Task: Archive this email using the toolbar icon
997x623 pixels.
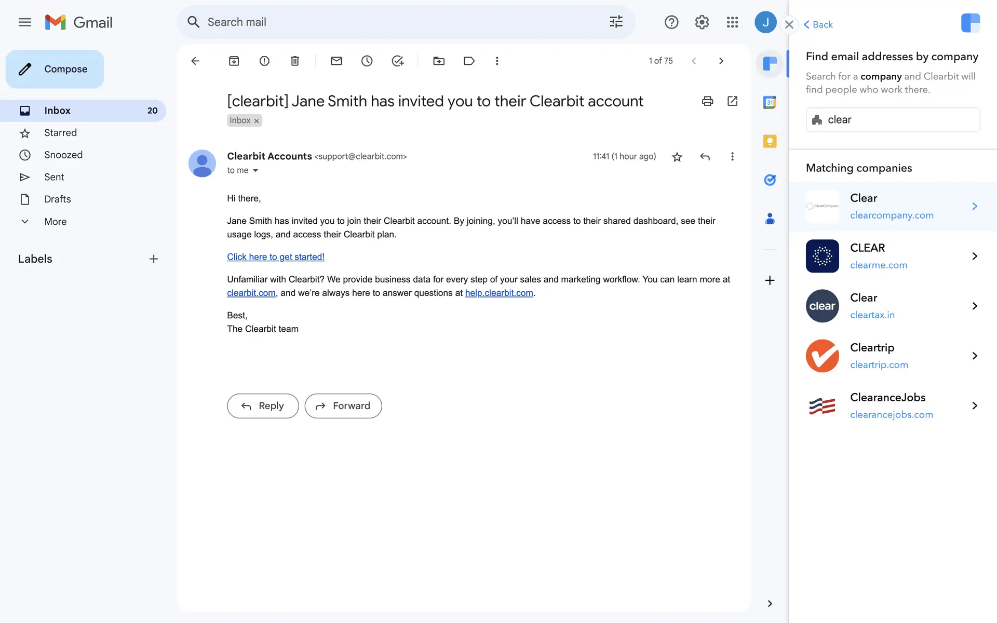Action: click(x=234, y=61)
